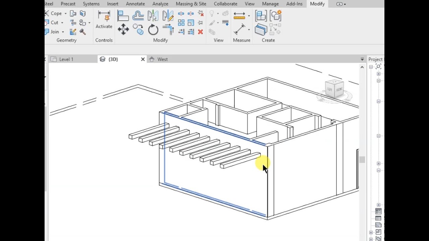Image resolution: width=429 pixels, height=241 pixels.
Task: Open the Collaborate ribbon tab
Action: tap(226, 4)
